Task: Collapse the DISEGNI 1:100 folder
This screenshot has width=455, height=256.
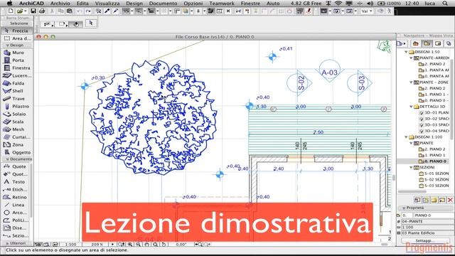Action: (406, 137)
